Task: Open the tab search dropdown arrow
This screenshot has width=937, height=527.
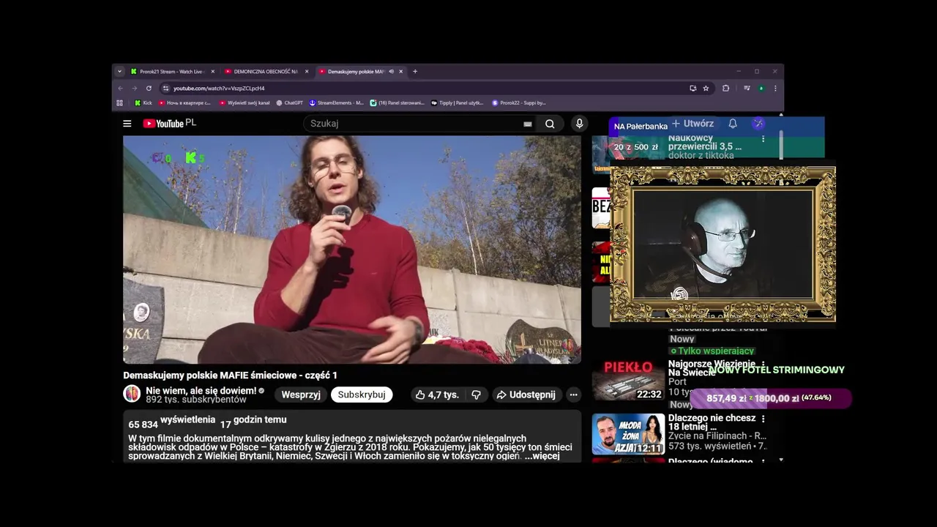Action: tap(119, 72)
